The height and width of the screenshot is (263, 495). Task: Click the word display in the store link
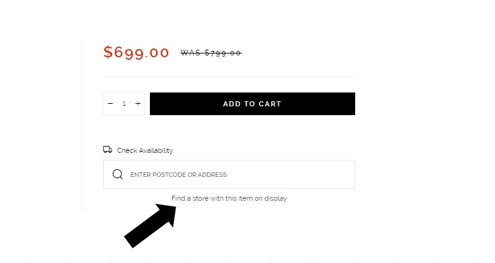(276, 198)
